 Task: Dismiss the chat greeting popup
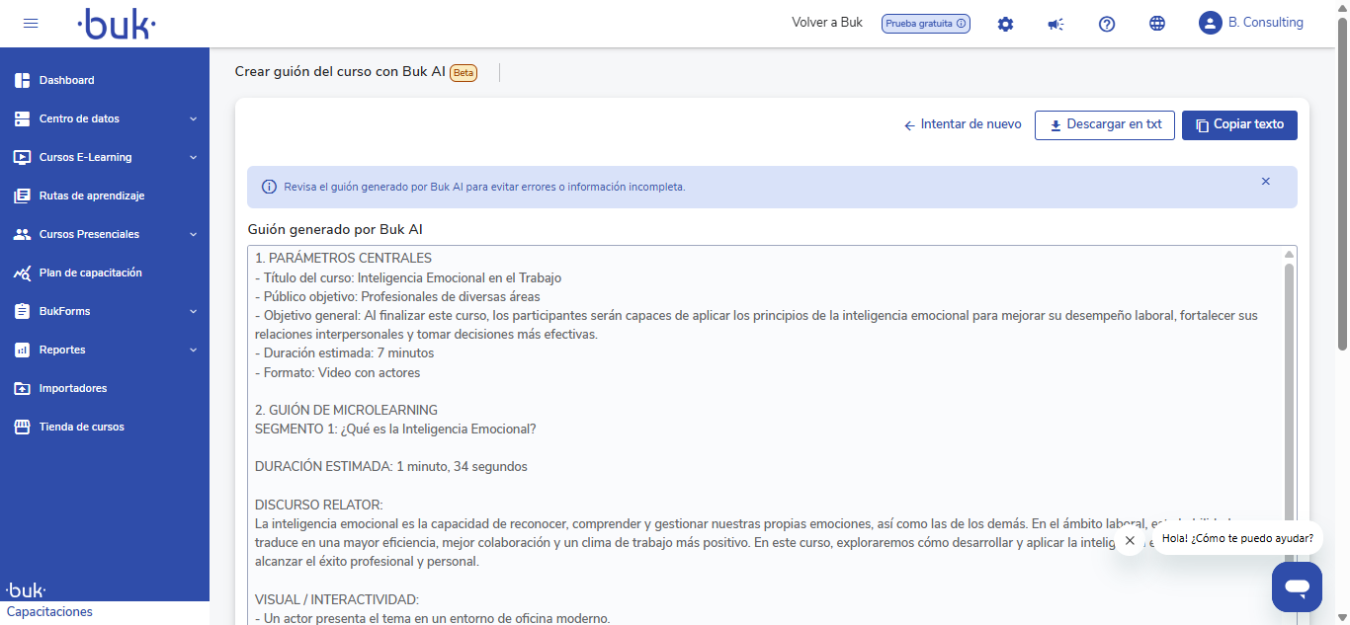pyautogui.click(x=1130, y=540)
